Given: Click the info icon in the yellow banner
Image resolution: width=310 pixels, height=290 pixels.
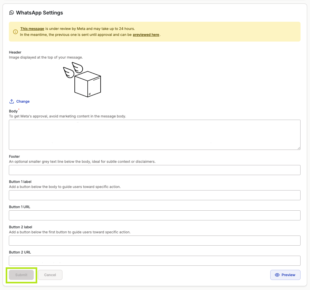Looking at the screenshot, I should coord(15,32).
